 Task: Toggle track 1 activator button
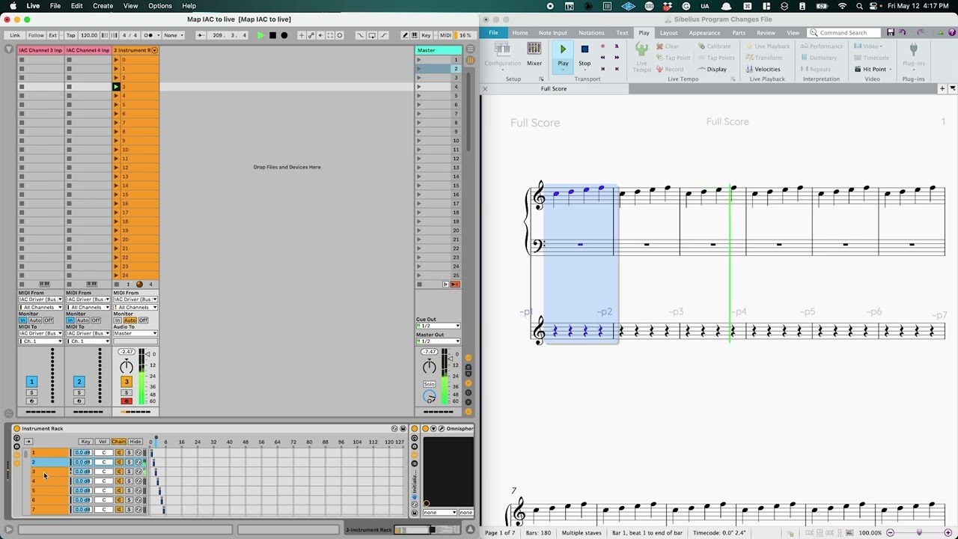(31, 382)
